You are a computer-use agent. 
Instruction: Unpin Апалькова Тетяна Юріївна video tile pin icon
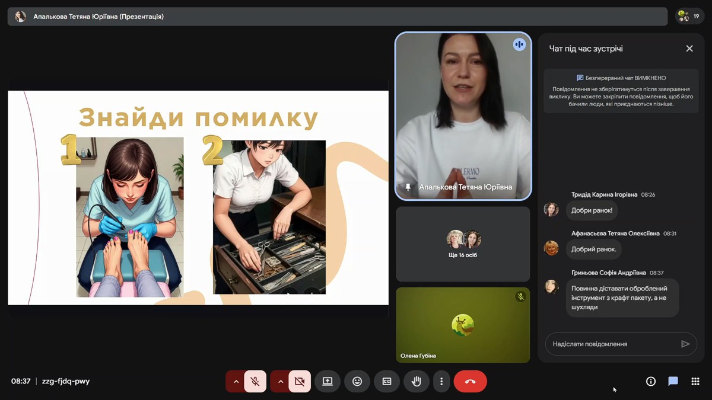408,187
